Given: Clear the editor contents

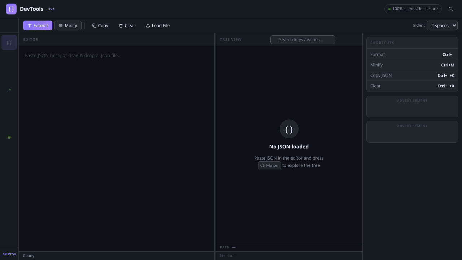Looking at the screenshot, I should click(x=127, y=26).
